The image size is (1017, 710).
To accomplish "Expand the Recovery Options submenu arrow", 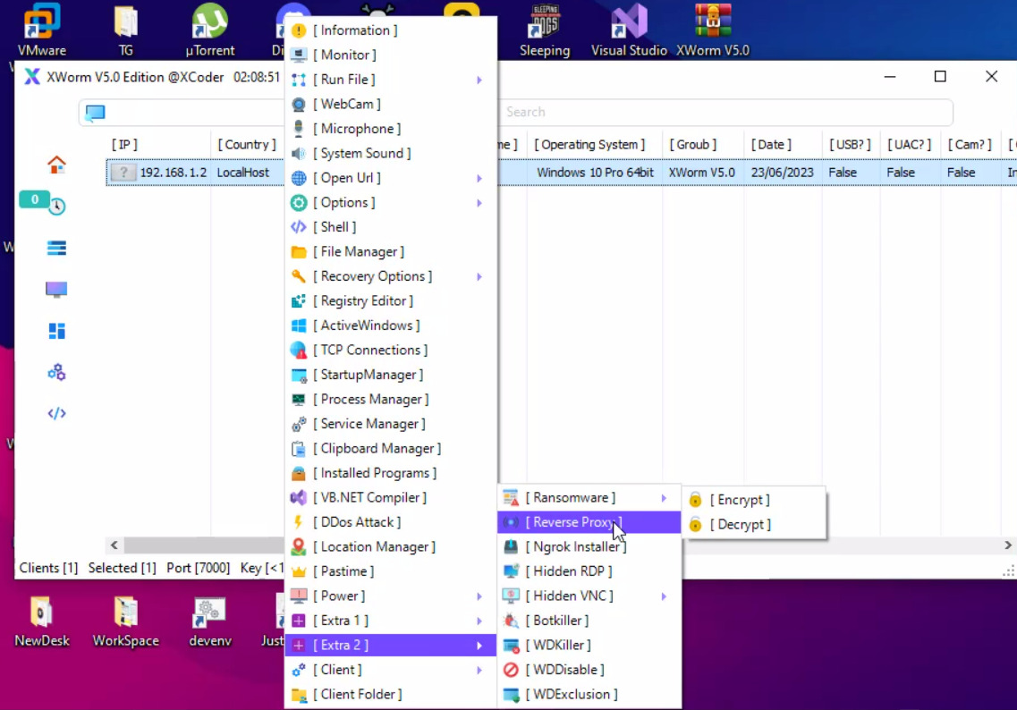I will pos(479,277).
